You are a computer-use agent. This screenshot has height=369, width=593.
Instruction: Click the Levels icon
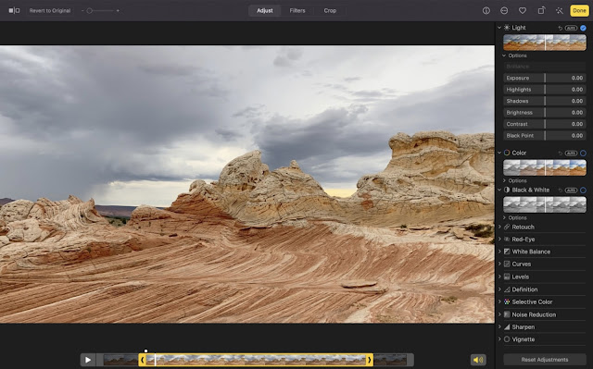point(507,277)
